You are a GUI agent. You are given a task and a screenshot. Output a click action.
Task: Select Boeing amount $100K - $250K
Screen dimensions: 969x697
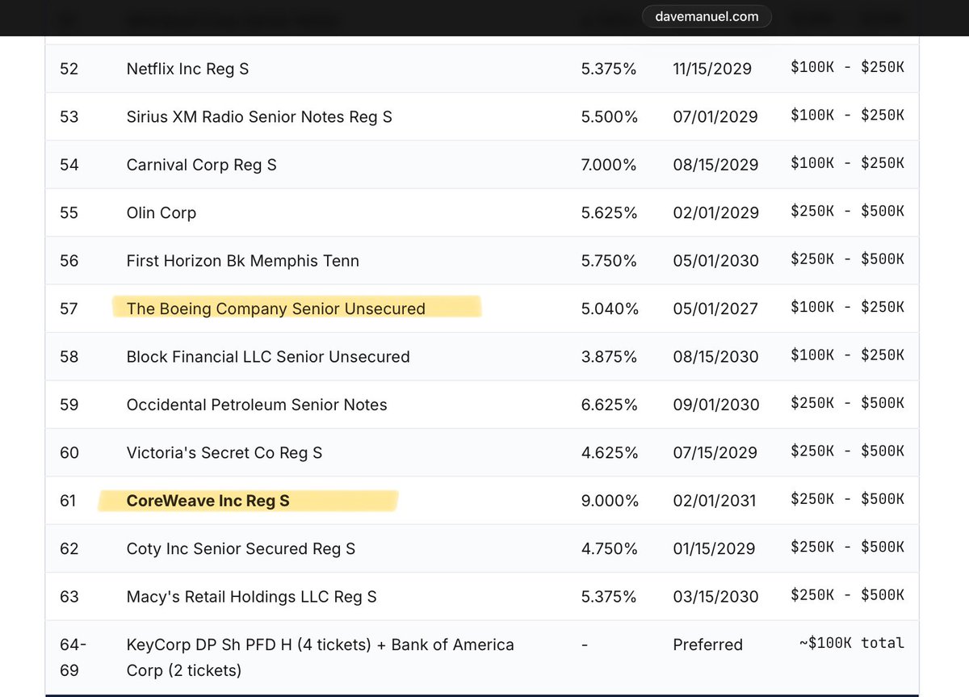pyautogui.click(x=847, y=308)
